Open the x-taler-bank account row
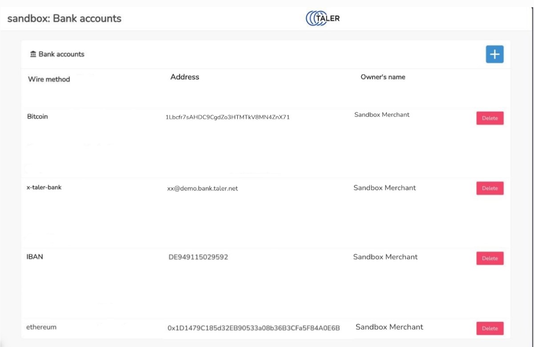This screenshot has height=347, width=534. [x=44, y=187]
